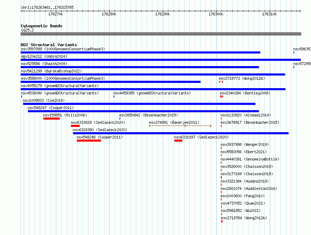Open the nsv5583056 (Ebert2021) label
The width and height of the screenshot is (311, 235).
coord(244,152)
